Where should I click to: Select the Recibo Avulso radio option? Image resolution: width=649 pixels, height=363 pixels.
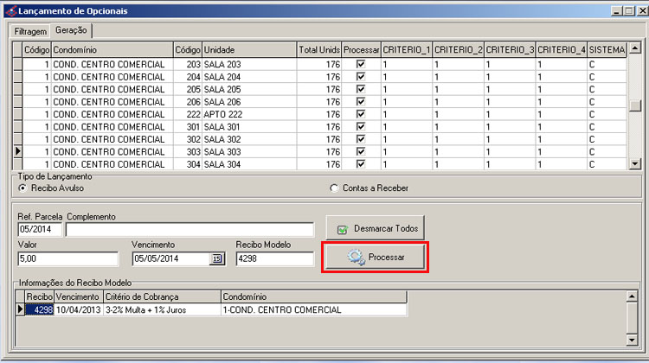click(22, 188)
